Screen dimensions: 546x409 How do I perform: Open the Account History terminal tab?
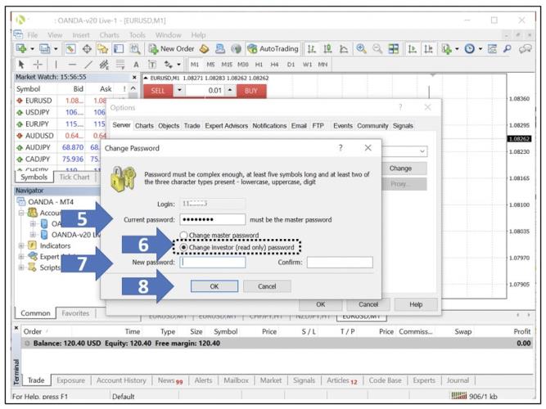(121, 380)
